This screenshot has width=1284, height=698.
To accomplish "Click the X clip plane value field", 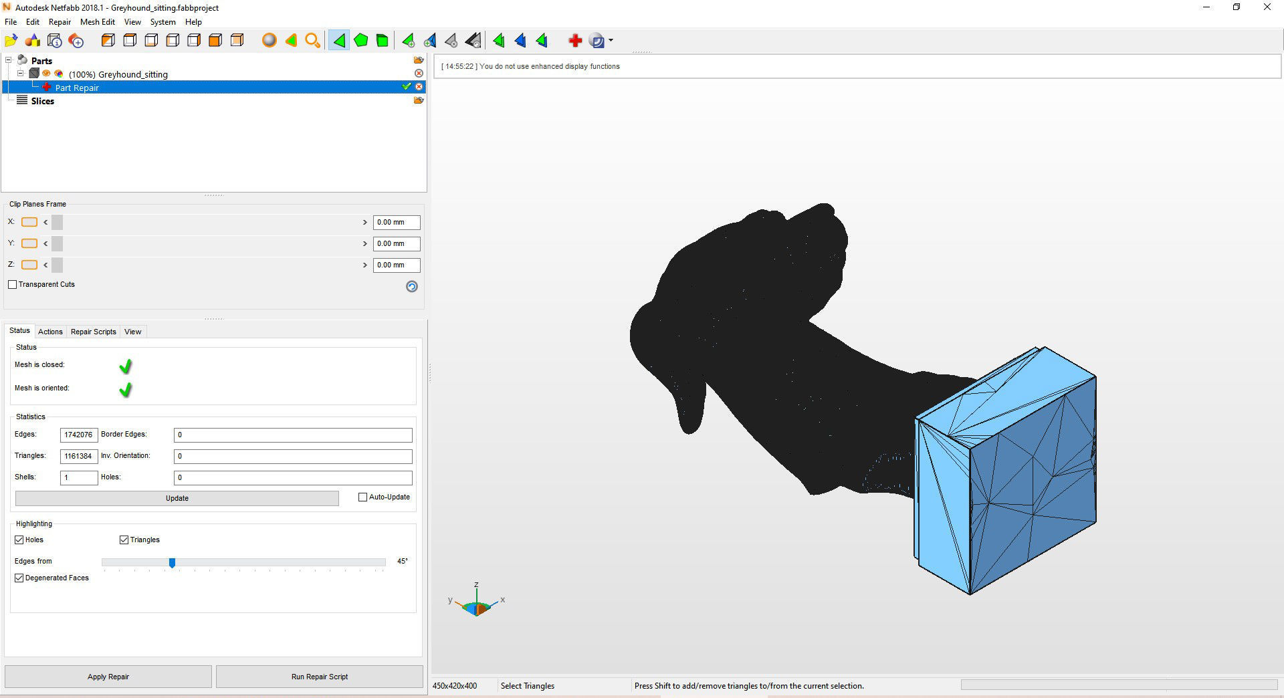I will (397, 222).
